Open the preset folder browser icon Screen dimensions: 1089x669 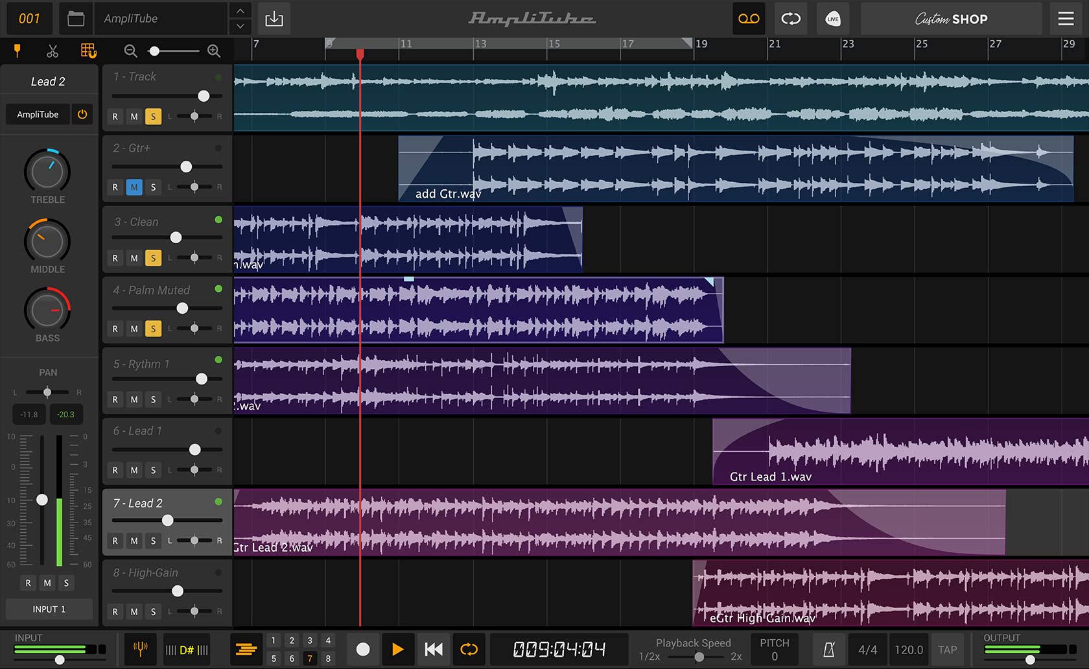coord(76,19)
